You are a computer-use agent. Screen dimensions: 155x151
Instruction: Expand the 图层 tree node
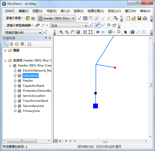[x=6, y=50]
